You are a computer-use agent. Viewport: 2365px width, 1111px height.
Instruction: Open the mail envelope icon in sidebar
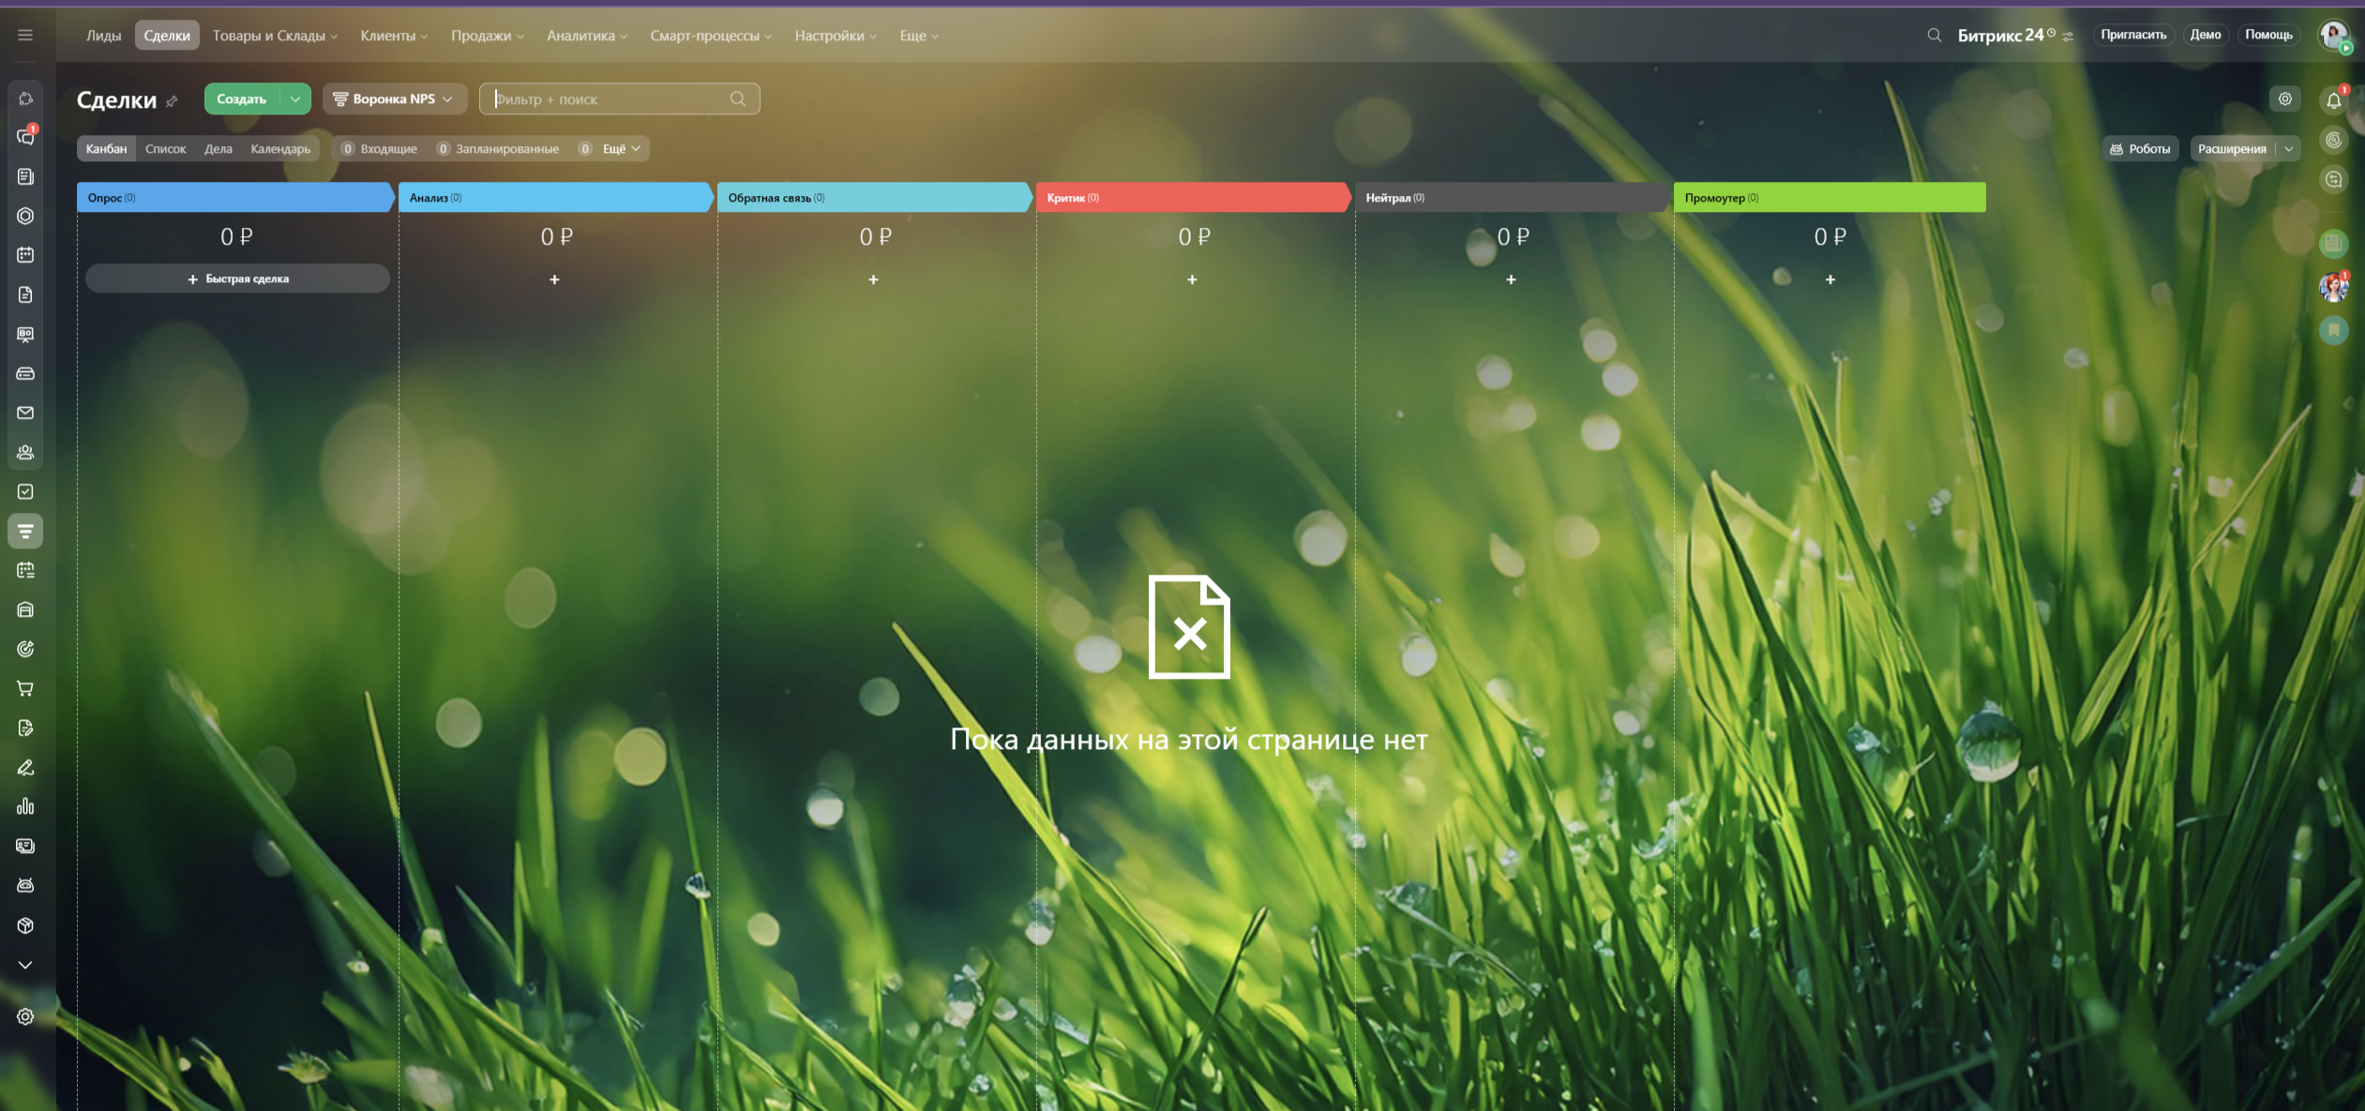pos(25,413)
